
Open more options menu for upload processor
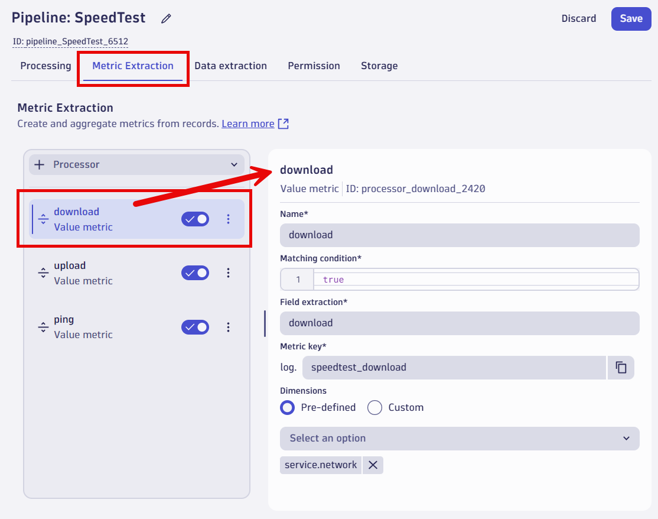click(228, 273)
